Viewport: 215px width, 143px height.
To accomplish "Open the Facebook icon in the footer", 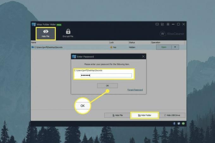I will pyautogui.click(x=174, y=123).
